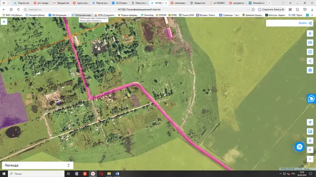Open the Windows notification center
Screen dimensions: 316x177
tap(311, 174)
